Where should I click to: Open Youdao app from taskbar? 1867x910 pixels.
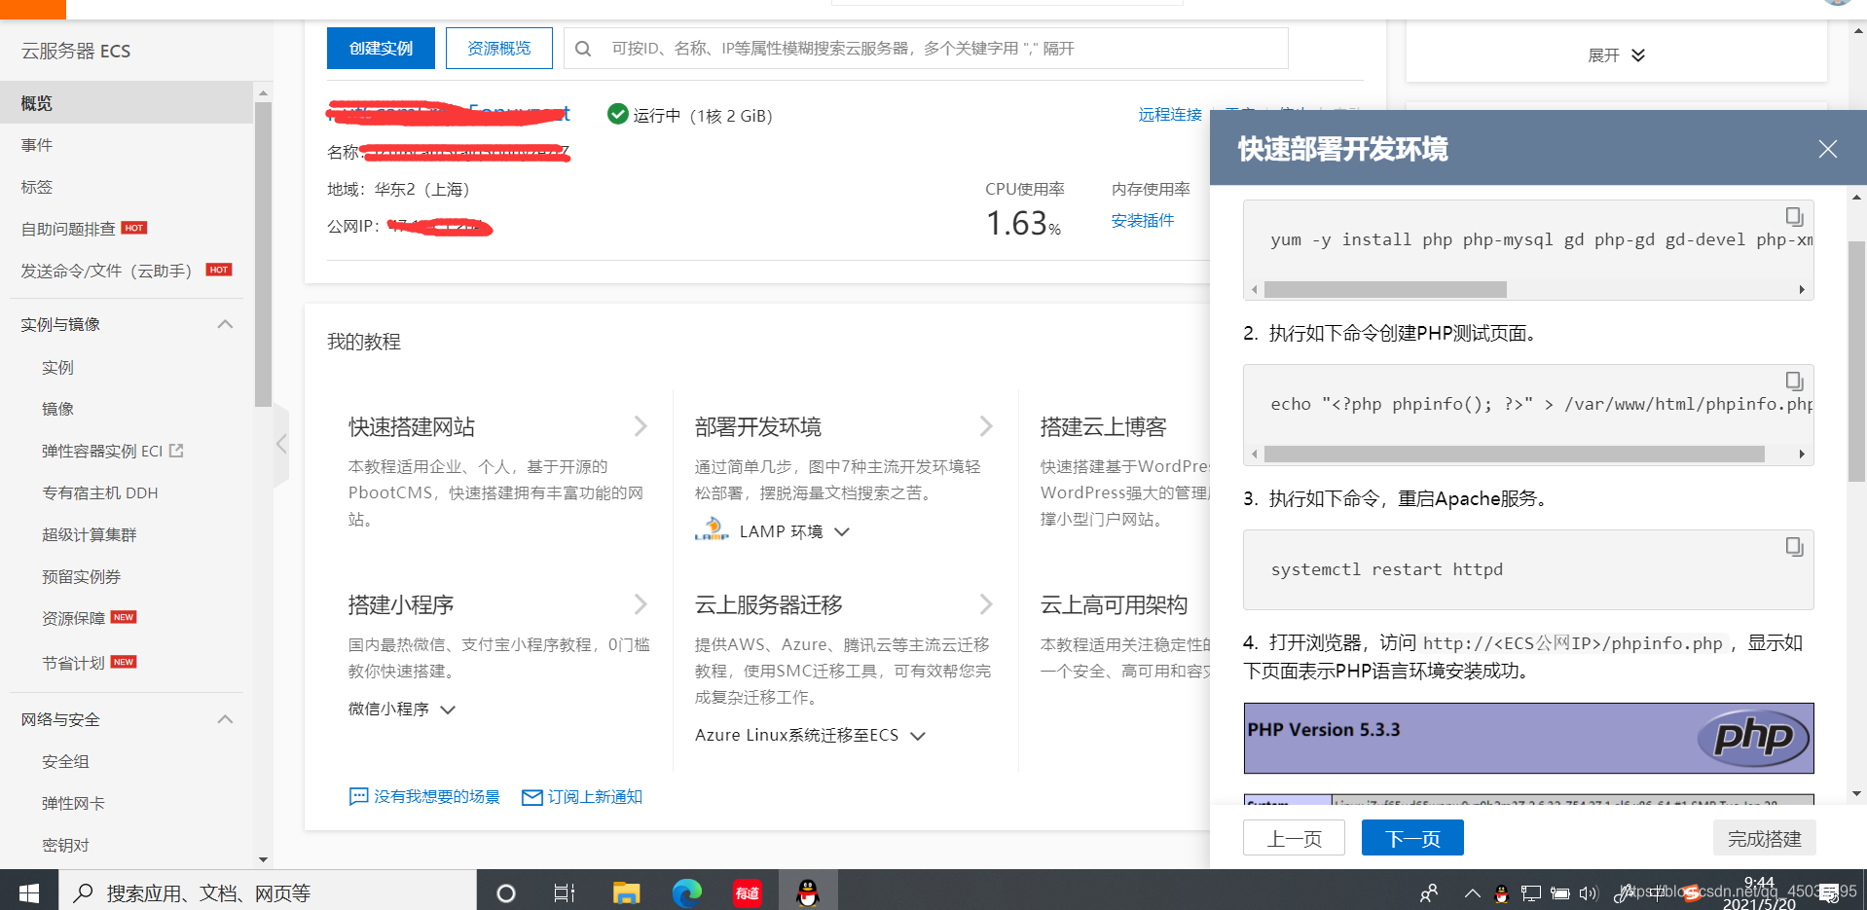tap(747, 892)
